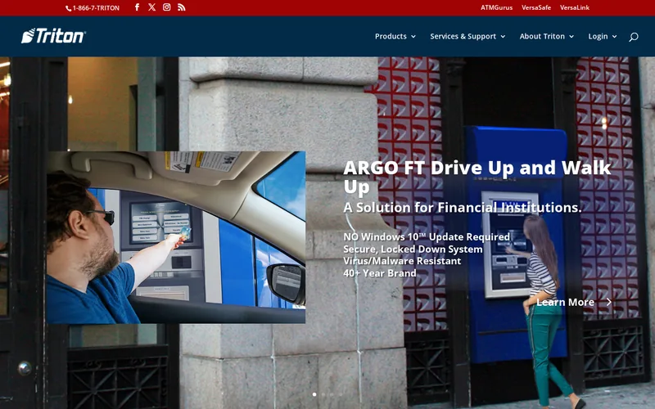Open the VersaSafe link
655x409 pixels.
(536, 7)
